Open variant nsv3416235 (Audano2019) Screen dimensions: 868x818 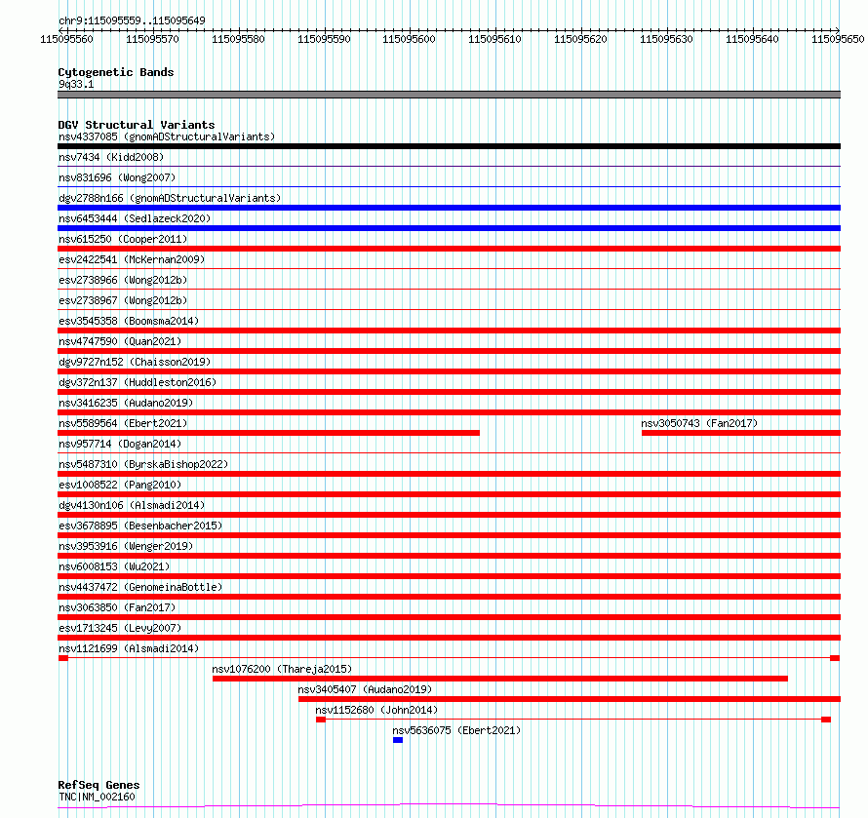point(126,403)
